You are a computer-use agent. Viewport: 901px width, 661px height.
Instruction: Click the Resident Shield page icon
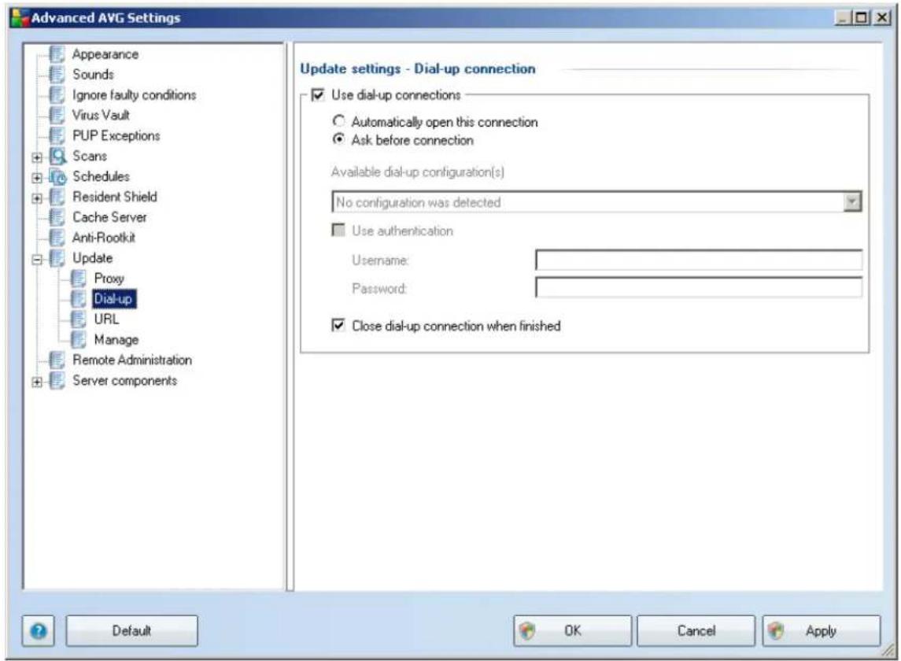click(x=57, y=198)
